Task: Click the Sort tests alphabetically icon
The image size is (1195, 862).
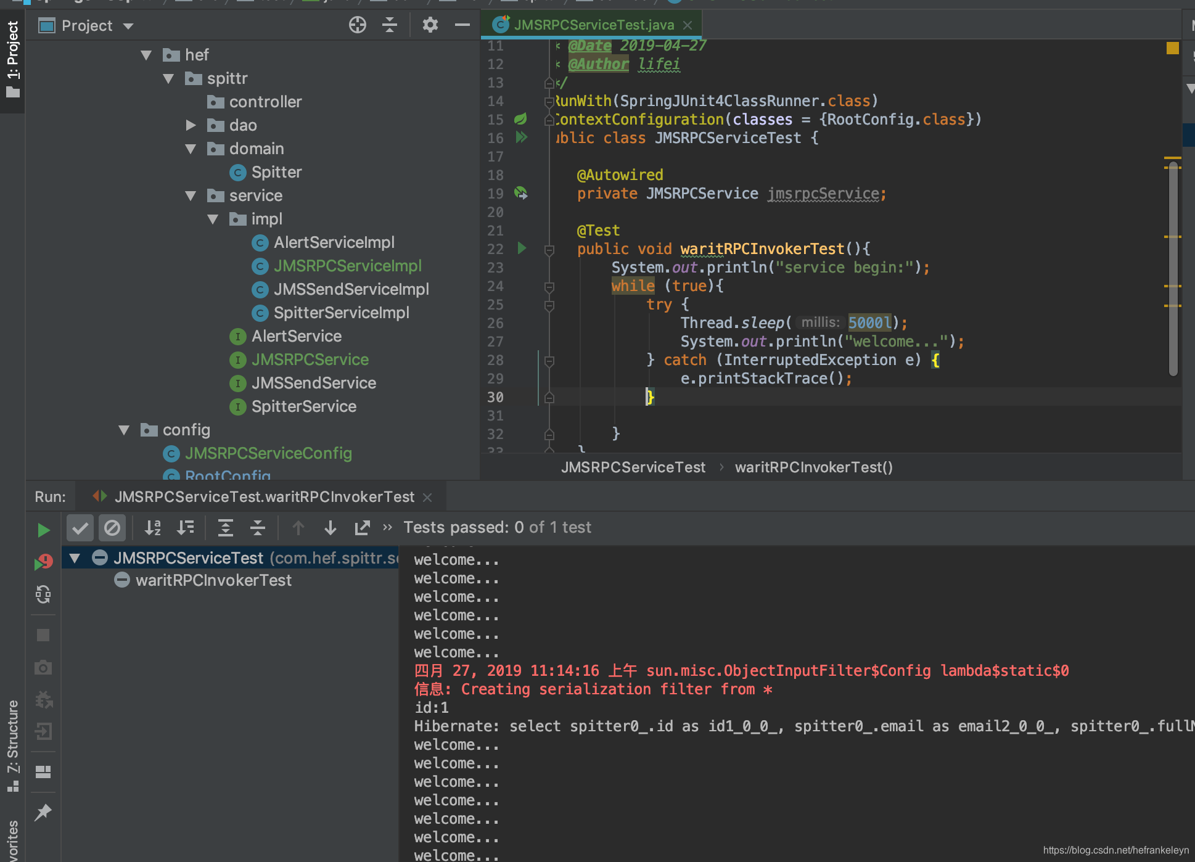Action: click(153, 528)
